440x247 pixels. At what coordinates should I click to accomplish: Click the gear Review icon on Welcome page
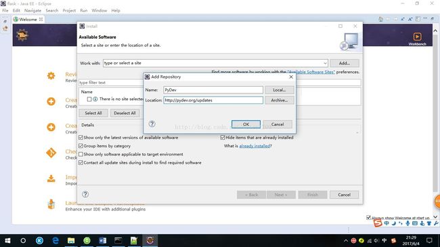tap(51, 76)
